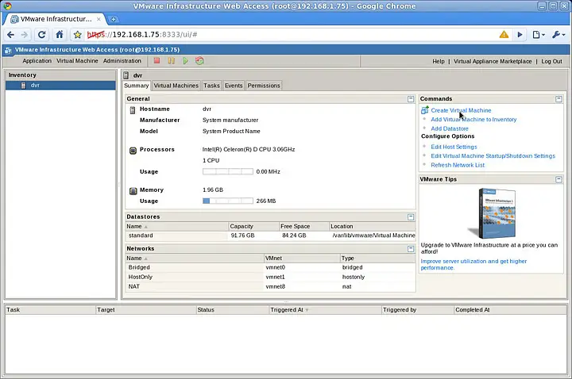Collapse the Datastores section

[411, 217]
